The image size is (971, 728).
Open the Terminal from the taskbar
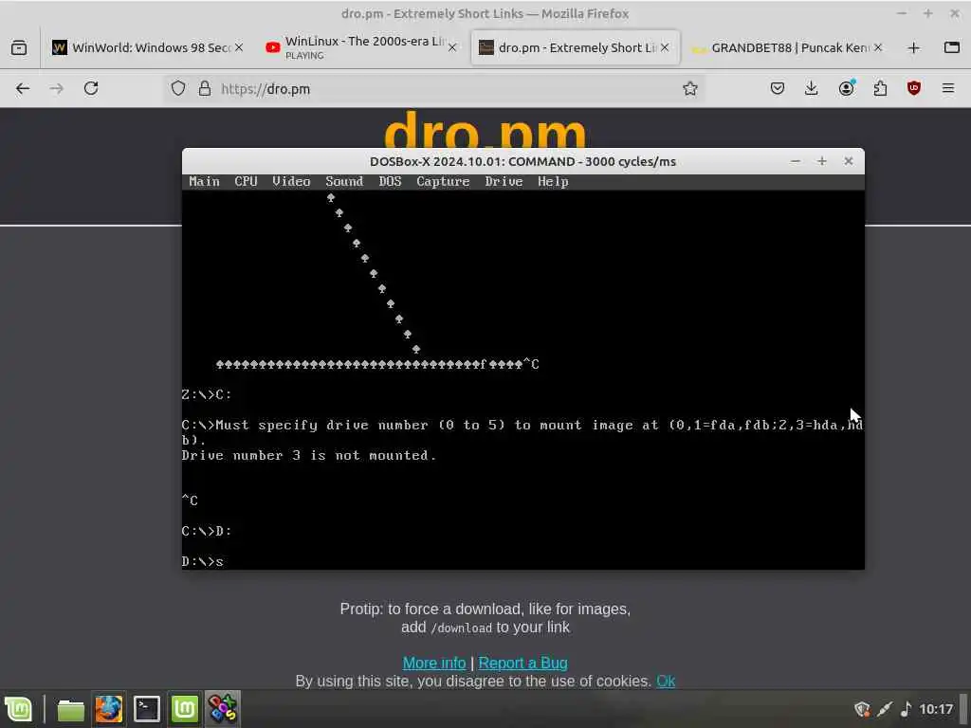(147, 709)
